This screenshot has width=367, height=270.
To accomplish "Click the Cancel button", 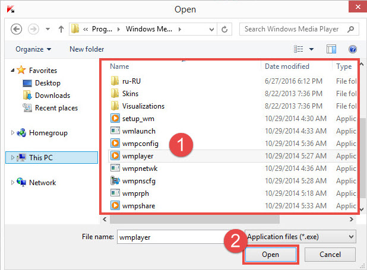I will point(330,255).
